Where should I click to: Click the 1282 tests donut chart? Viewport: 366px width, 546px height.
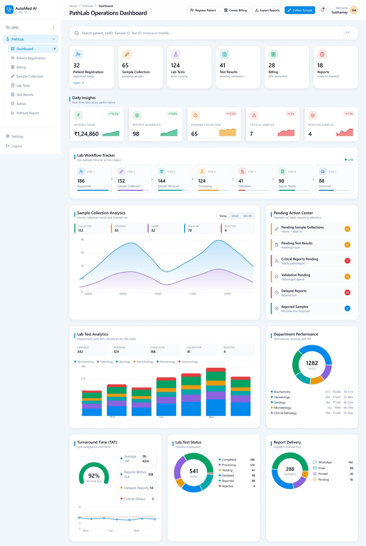click(312, 365)
